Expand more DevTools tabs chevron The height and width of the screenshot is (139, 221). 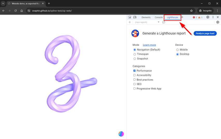coord(182,17)
